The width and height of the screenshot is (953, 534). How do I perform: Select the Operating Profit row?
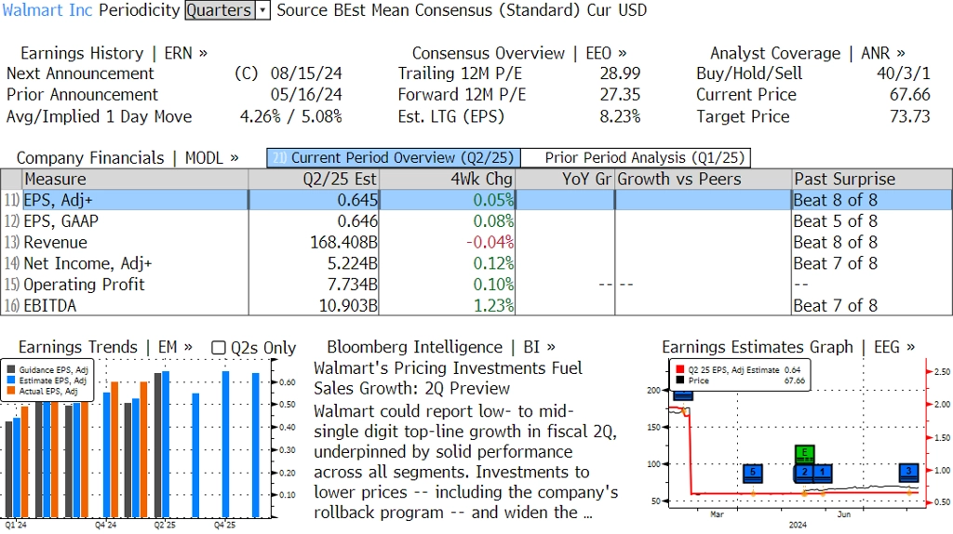point(476,285)
